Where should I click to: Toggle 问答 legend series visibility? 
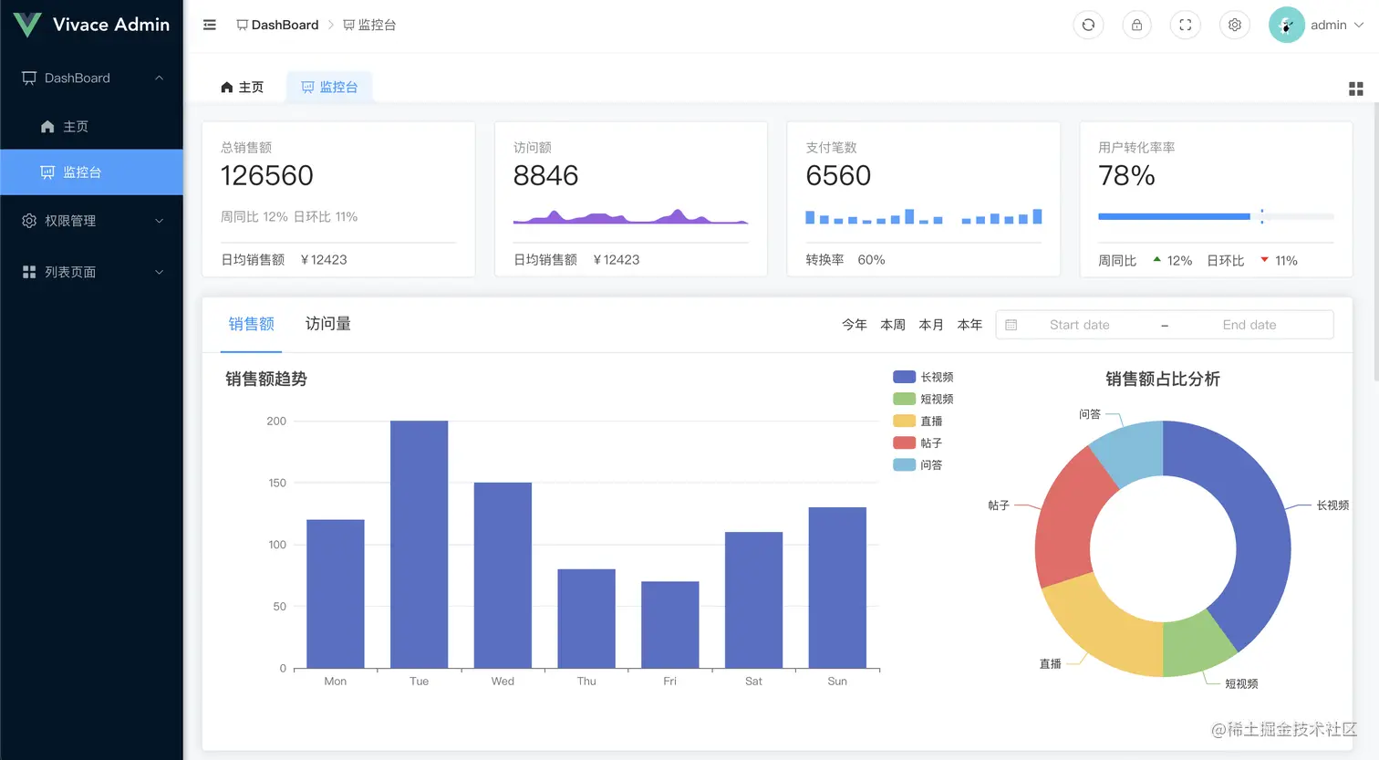point(918,464)
